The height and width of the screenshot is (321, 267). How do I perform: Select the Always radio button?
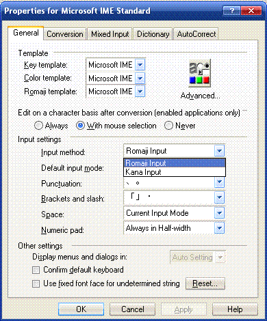pos(38,126)
